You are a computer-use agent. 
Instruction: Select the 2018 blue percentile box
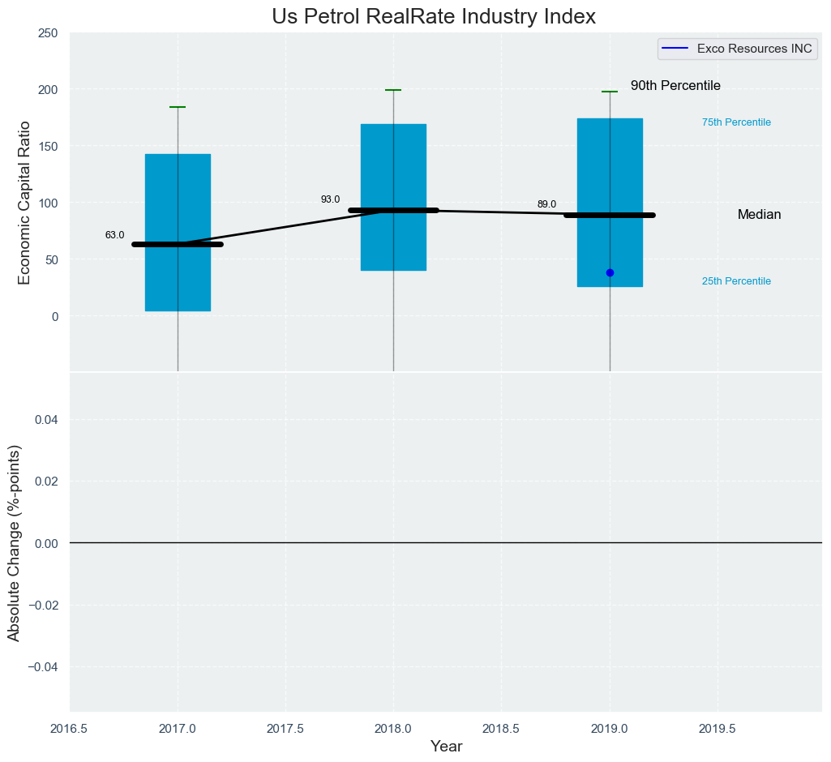[x=394, y=197]
